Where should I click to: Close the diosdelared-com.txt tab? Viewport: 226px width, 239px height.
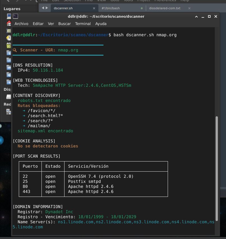click(x=189, y=8)
